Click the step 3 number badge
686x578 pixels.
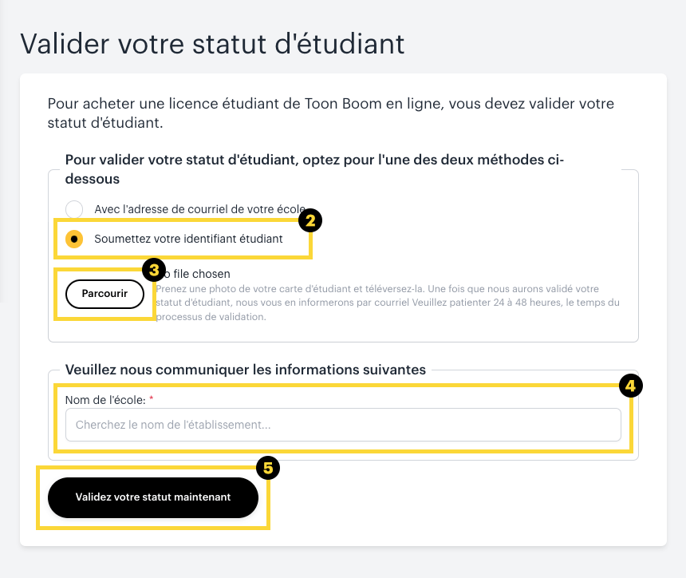(x=153, y=270)
